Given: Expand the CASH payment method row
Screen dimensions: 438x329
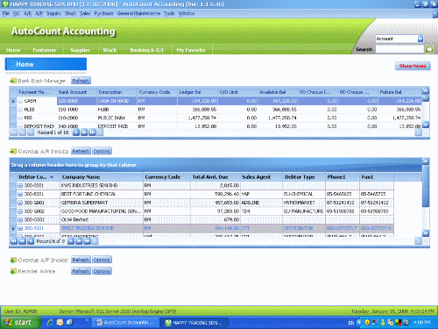Looking at the screenshot, I should pyautogui.click(x=20, y=101).
